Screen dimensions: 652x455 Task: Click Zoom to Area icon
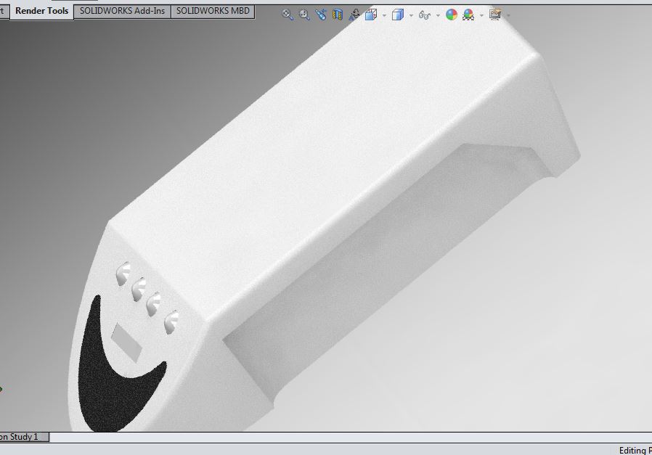[x=304, y=15]
